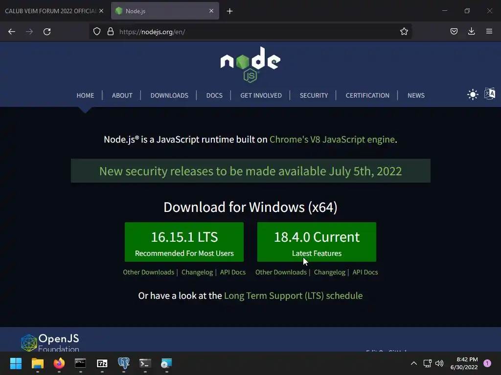Open Other Downloads under the Current button
Screen dimensions: 501x375
coord(281,272)
